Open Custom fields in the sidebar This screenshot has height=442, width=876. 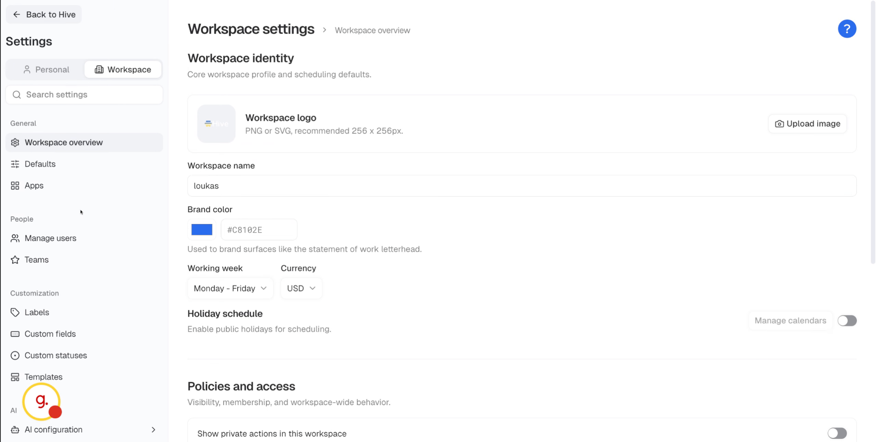[84, 334]
